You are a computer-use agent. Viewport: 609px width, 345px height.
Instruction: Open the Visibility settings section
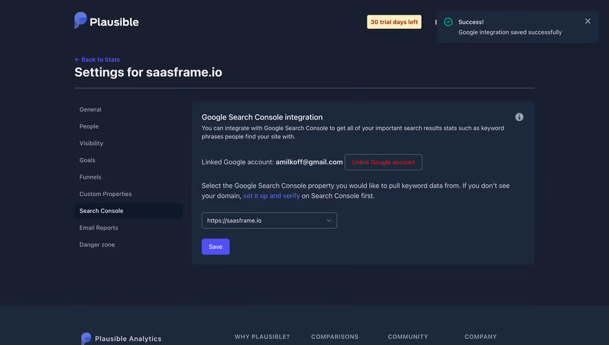point(92,143)
